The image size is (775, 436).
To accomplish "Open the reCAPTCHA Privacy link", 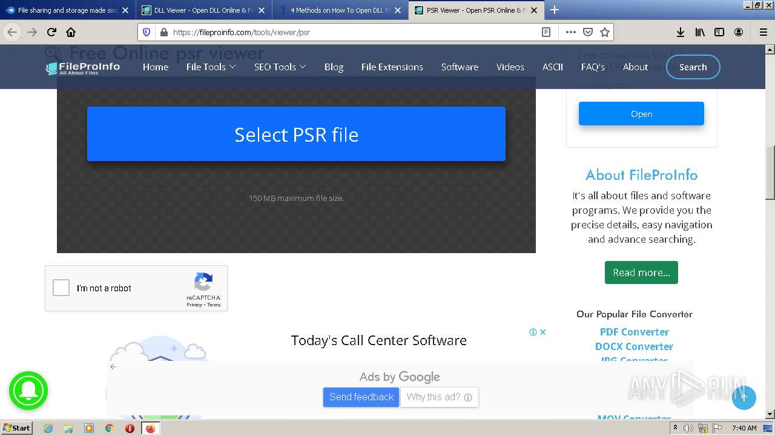I will pyautogui.click(x=194, y=305).
